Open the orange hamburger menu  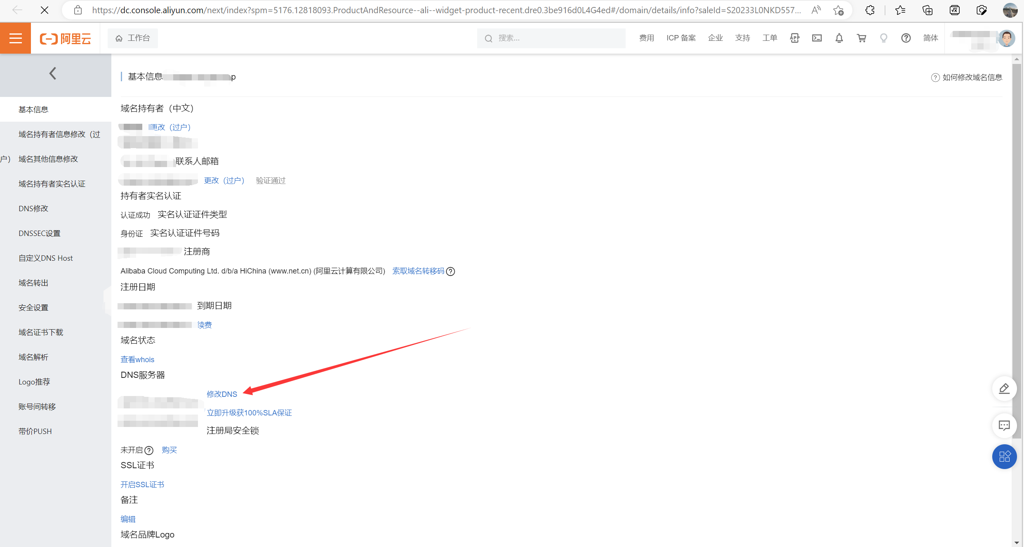click(15, 38)
